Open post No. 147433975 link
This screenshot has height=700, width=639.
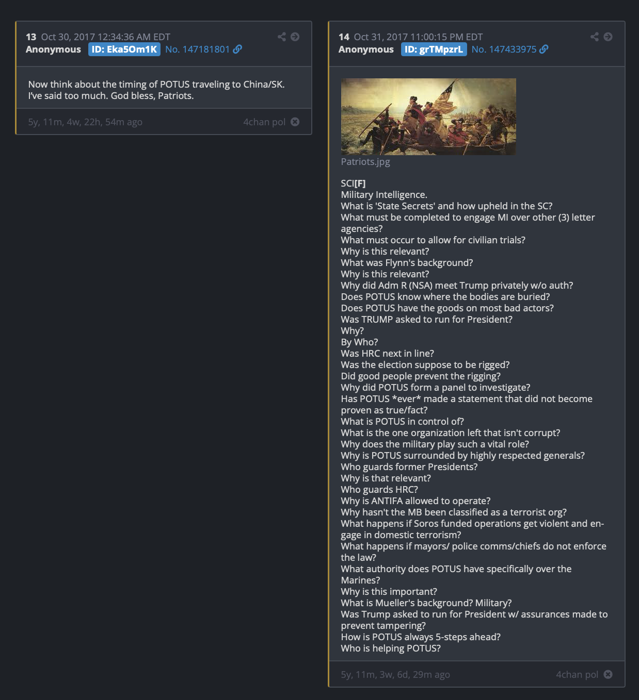(x=504, y=49)
